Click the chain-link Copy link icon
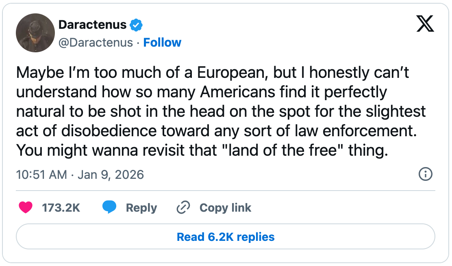 pos(183,207)
